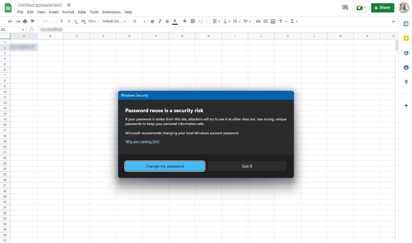Select the paint format tool

(32, 21)
